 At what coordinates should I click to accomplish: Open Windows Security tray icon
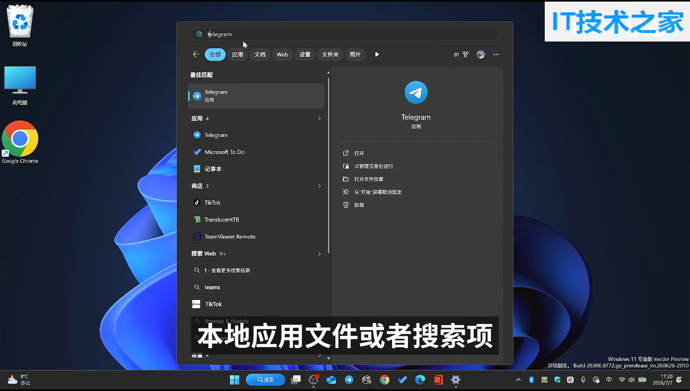click(557, 379)
